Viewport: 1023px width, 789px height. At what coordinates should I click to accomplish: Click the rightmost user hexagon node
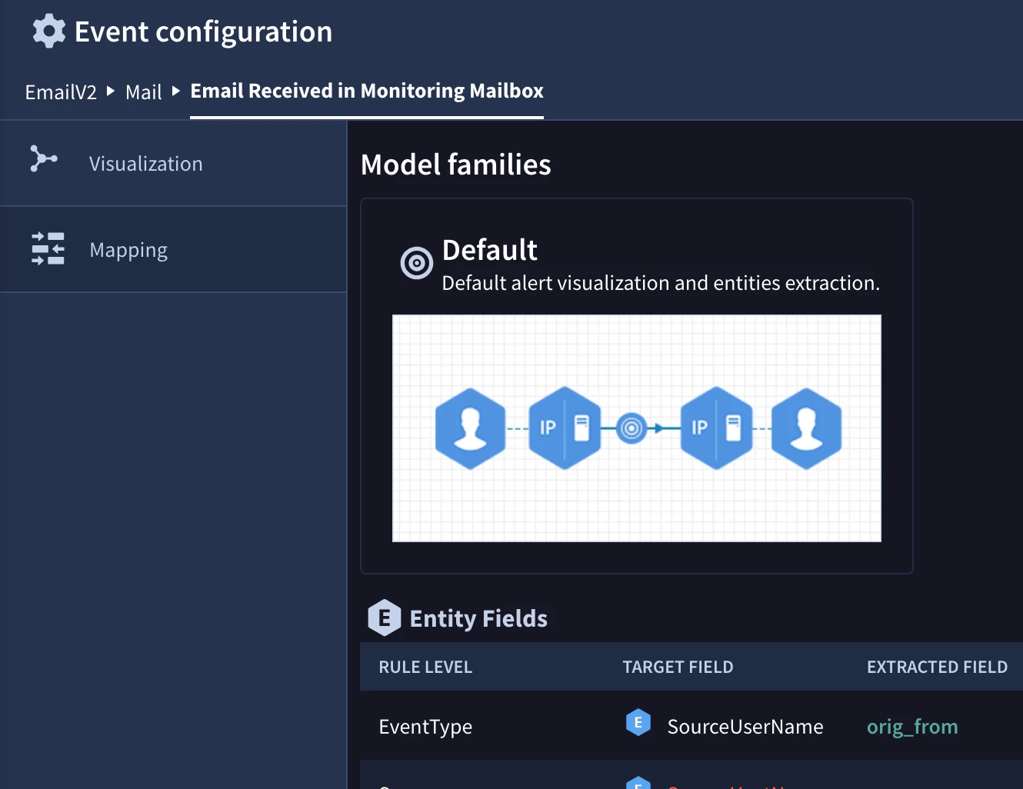pyautogui.click(x=806, y=428)
